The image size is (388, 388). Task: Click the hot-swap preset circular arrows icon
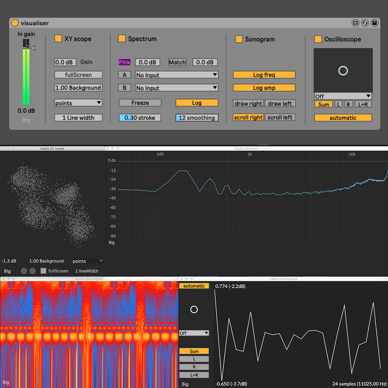pos(365,23)
